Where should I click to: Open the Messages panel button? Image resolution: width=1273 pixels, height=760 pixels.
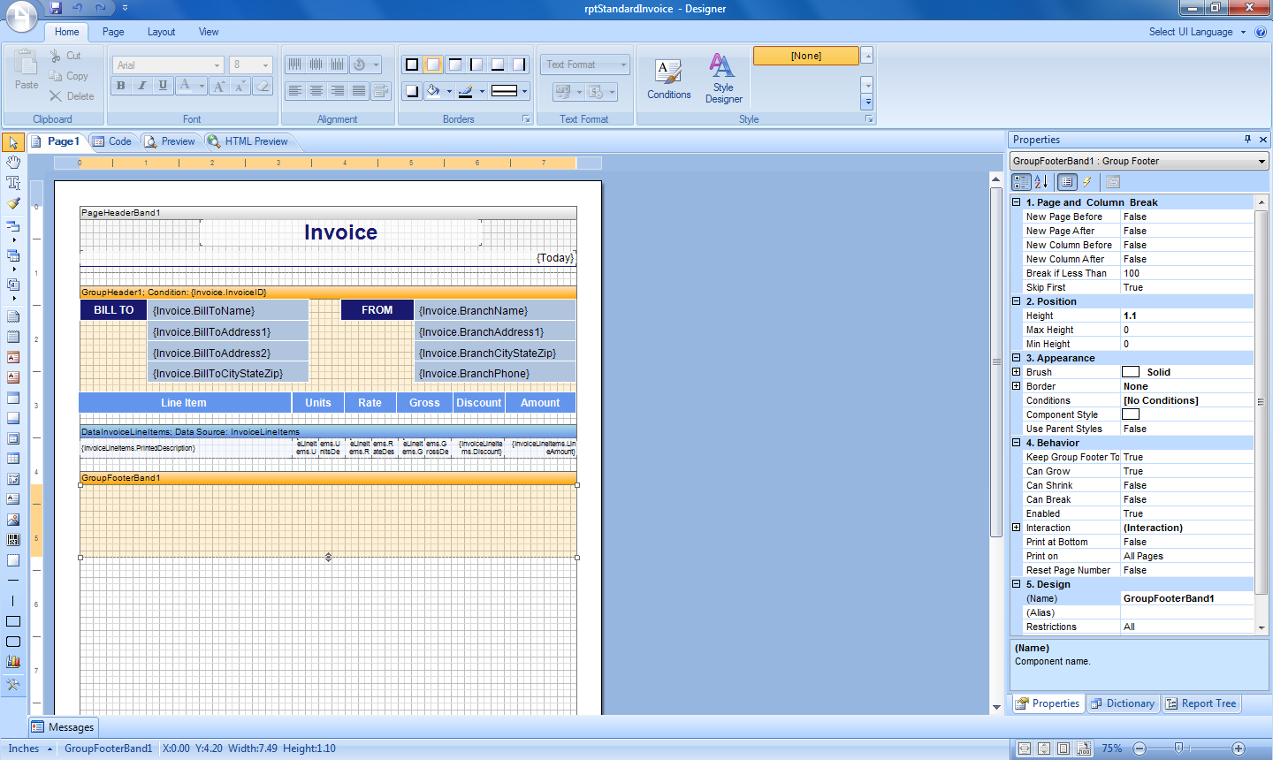click(63, 727)
